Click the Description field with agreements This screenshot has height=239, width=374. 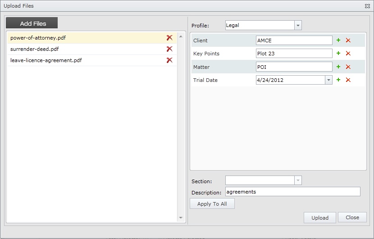[x=292, y=192]
